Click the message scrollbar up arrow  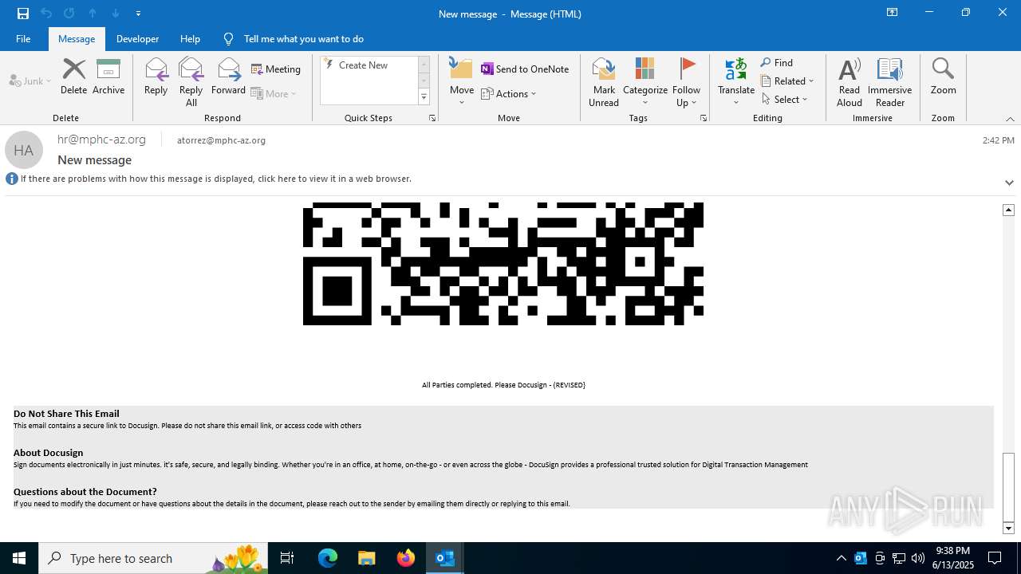pyautogui.click(x=1008, y=210)
